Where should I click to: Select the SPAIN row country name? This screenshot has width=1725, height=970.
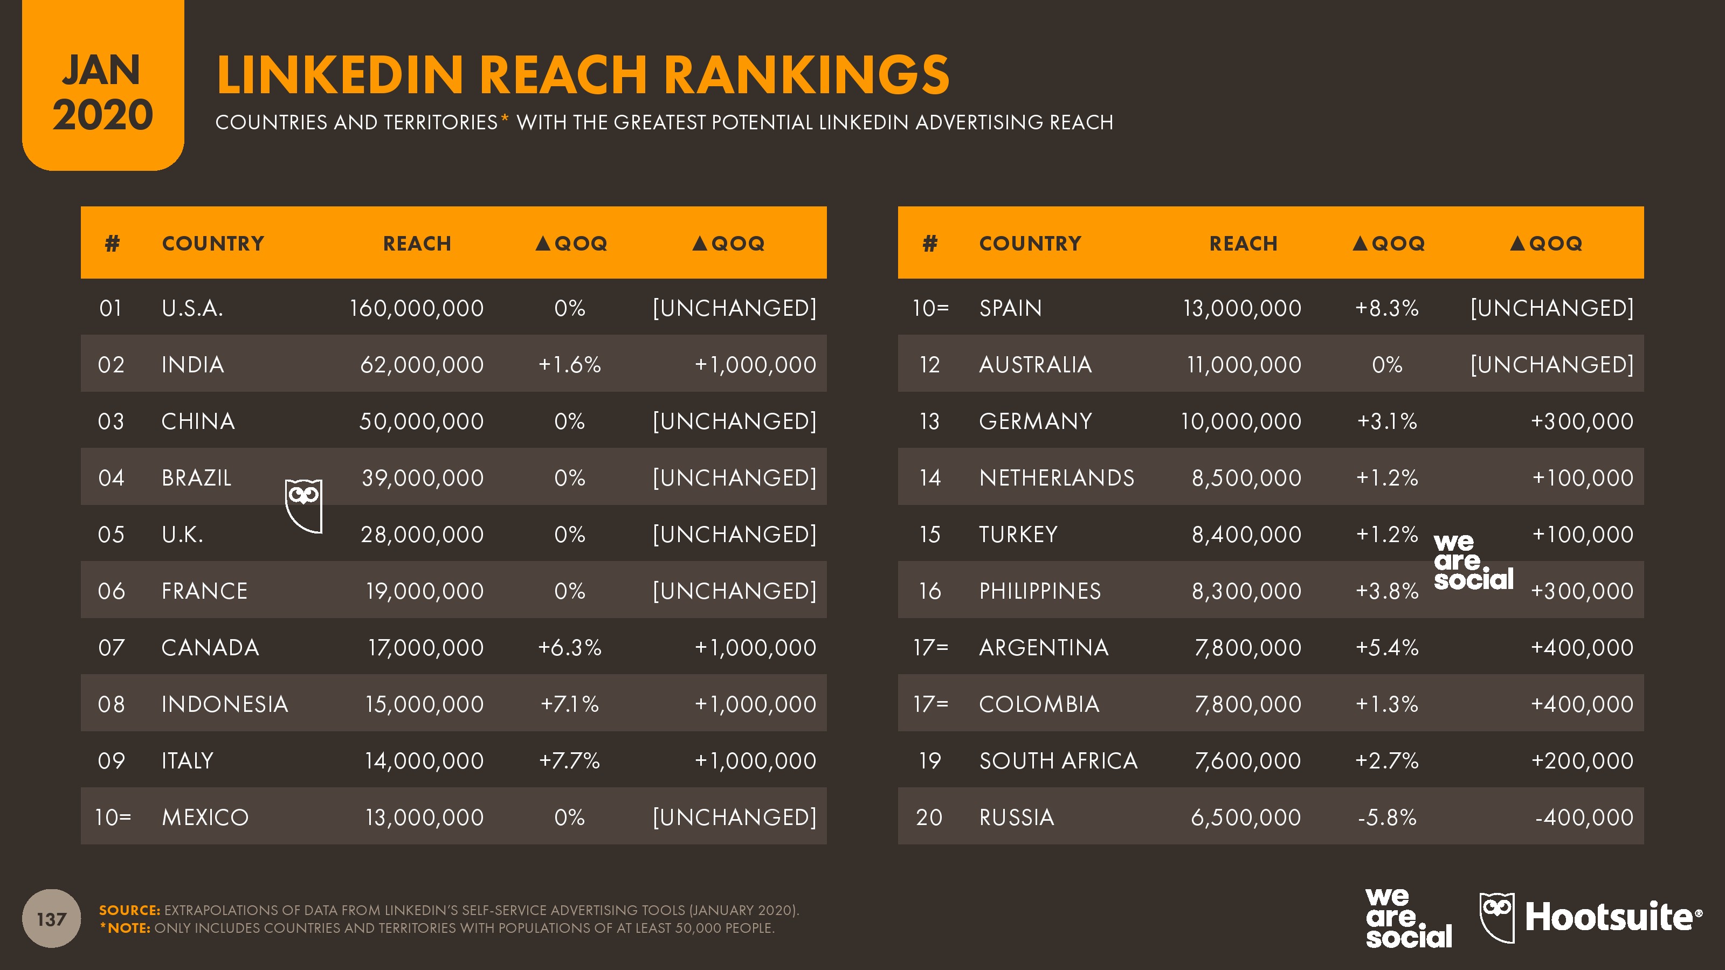(x=1011, y=308)
